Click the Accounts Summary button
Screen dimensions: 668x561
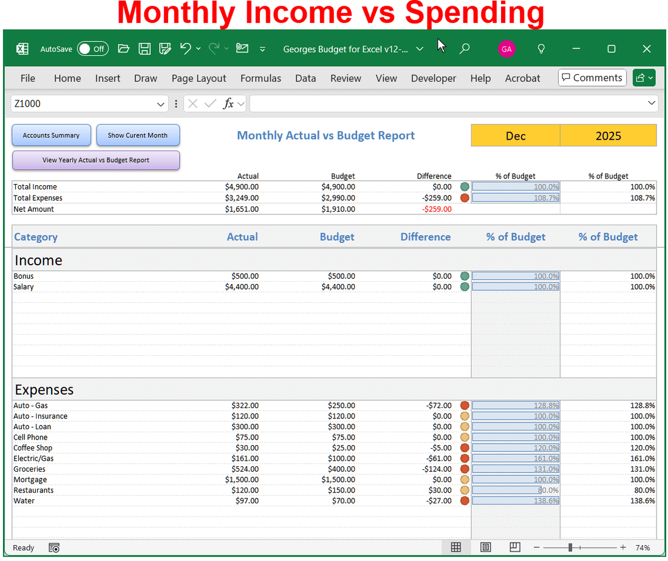[x=51, y=135]
